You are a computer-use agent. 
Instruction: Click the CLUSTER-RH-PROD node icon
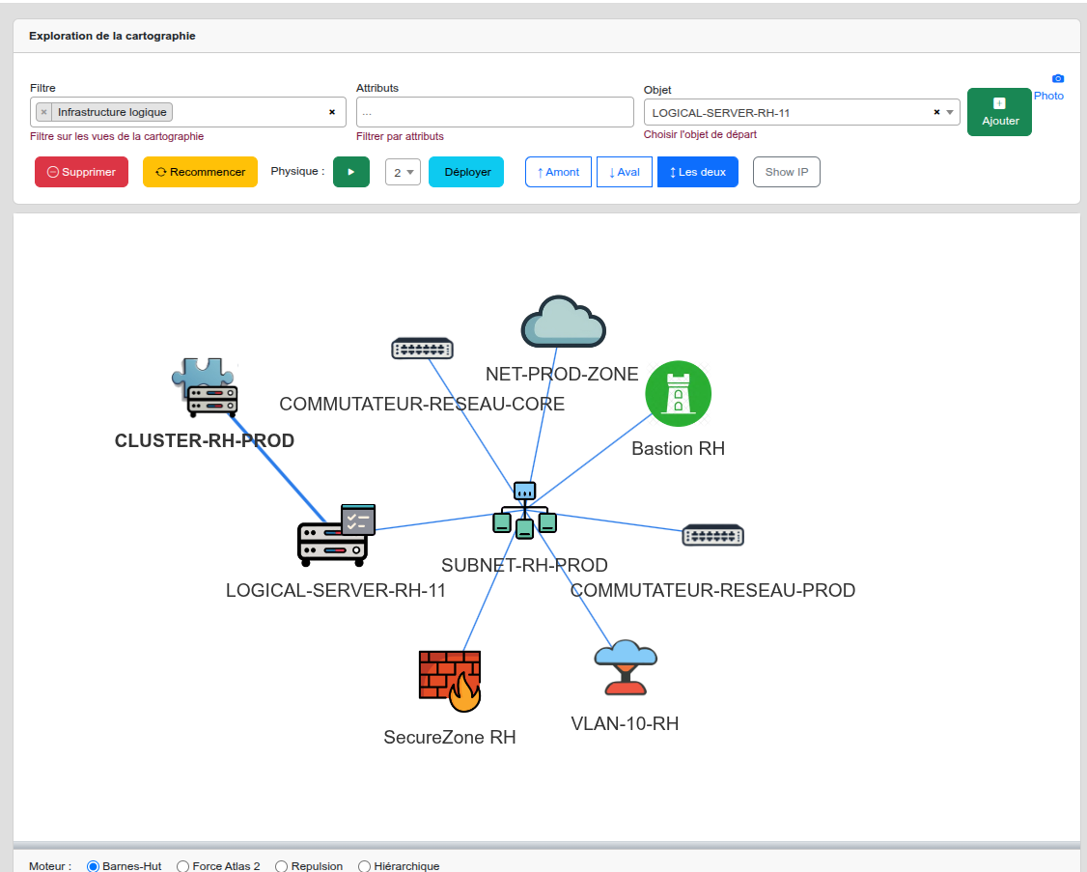click(x=206, y=388)
